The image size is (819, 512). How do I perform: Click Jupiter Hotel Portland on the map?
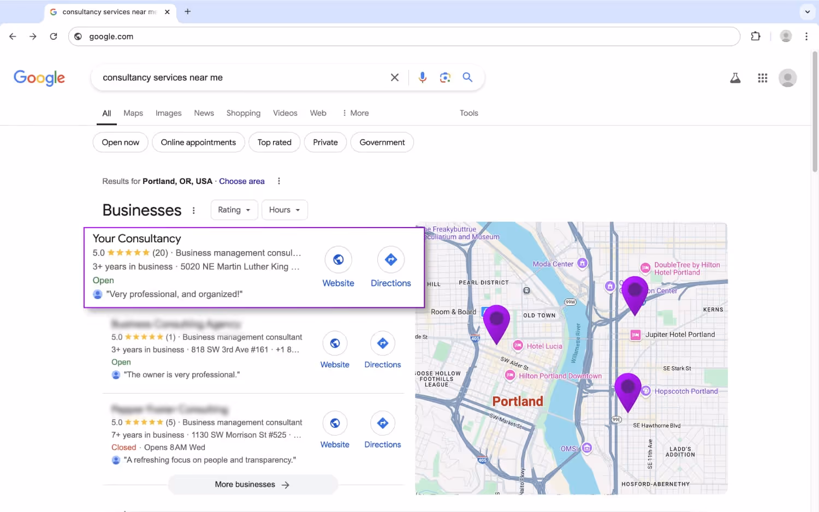pyautogui.click(x=680, y=335)
